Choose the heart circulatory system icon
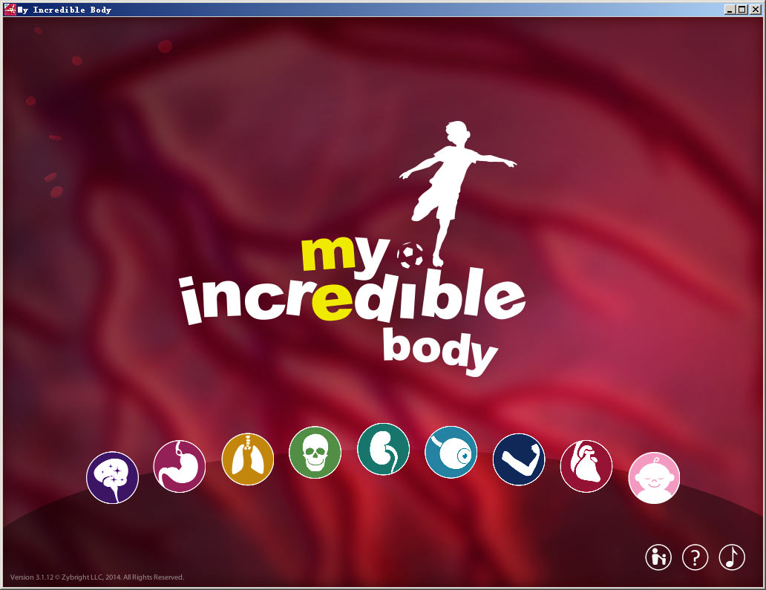Viewport: 766px width, 590px height. tap(586, 466)
